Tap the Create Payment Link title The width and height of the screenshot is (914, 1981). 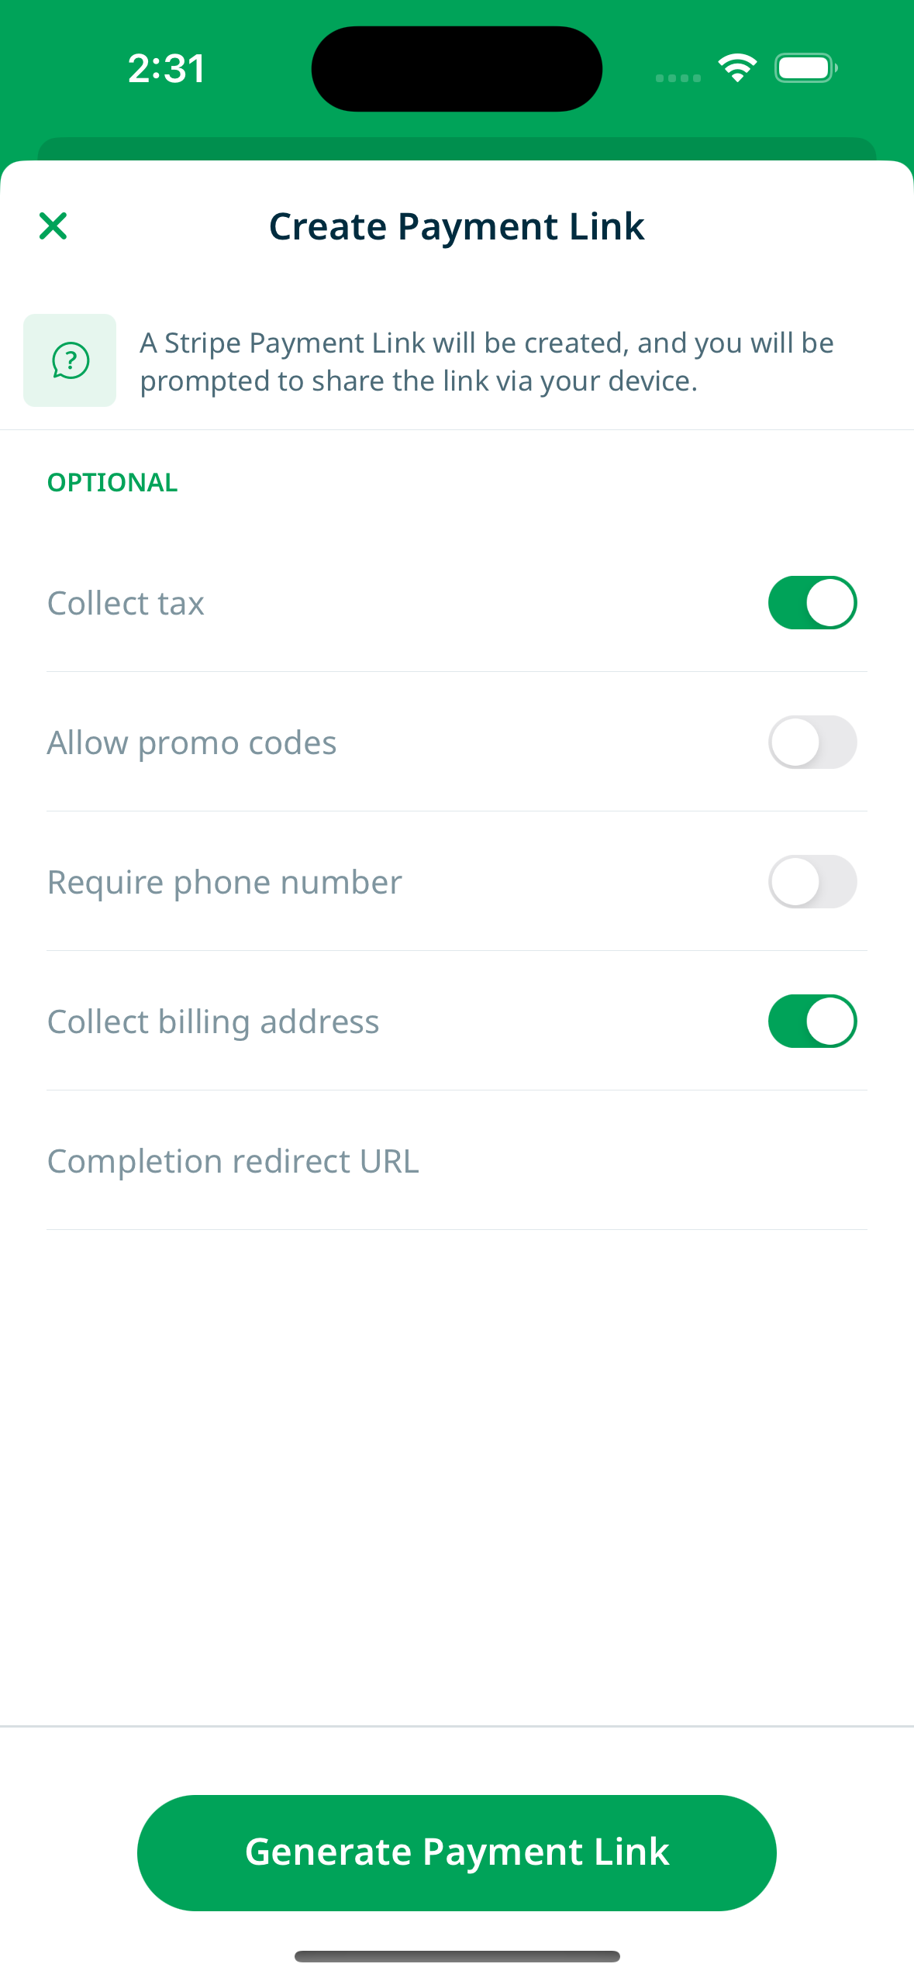point(457,226)
